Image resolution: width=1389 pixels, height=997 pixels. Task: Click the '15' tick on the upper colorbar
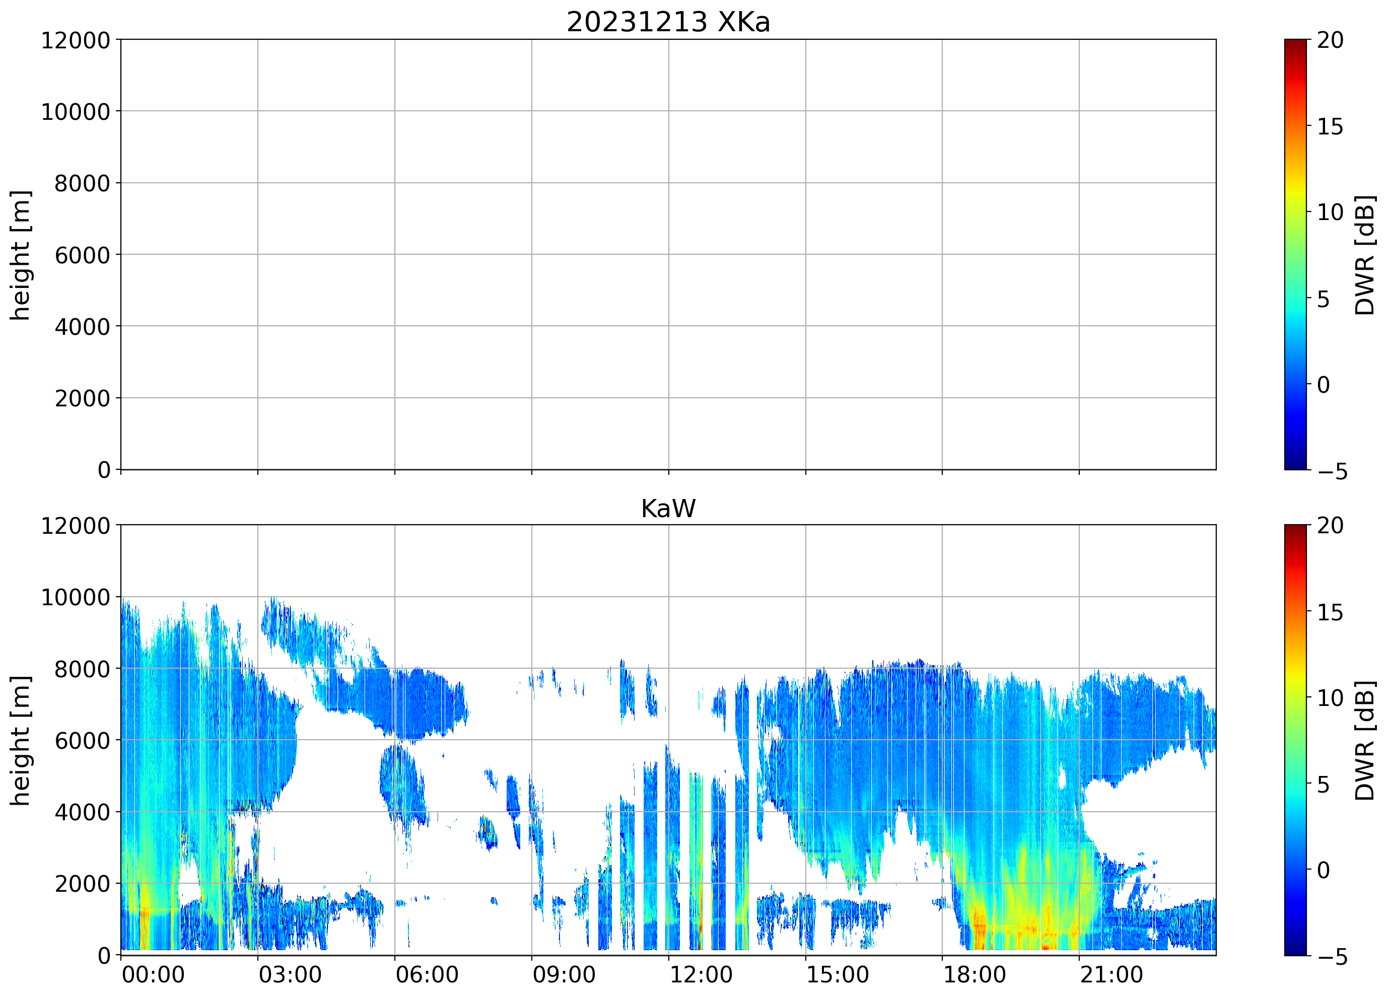pos(1330,127)
